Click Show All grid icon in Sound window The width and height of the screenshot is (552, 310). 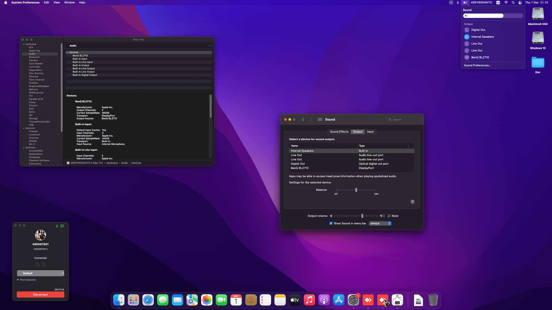coord(320,119)
